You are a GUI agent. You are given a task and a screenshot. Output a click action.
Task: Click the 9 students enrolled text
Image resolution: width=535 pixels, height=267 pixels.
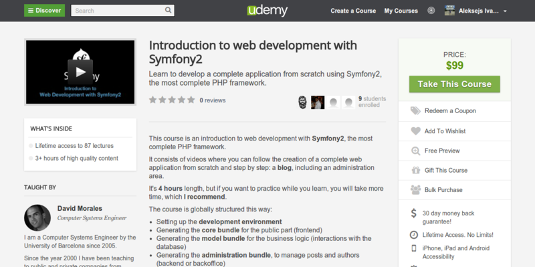(x=372, y=102)
